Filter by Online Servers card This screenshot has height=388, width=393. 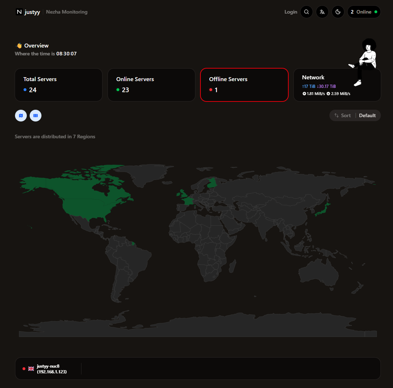(151, 85)
